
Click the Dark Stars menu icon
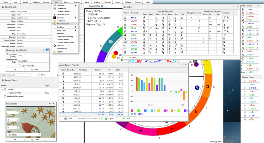point(54,45)
